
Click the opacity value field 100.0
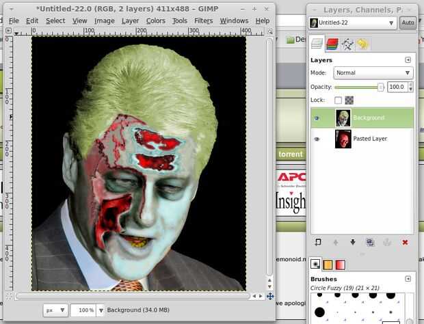[x=397, y=87]
